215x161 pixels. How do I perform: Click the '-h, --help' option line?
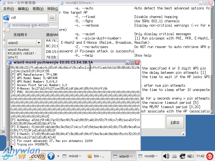[113, 56]
